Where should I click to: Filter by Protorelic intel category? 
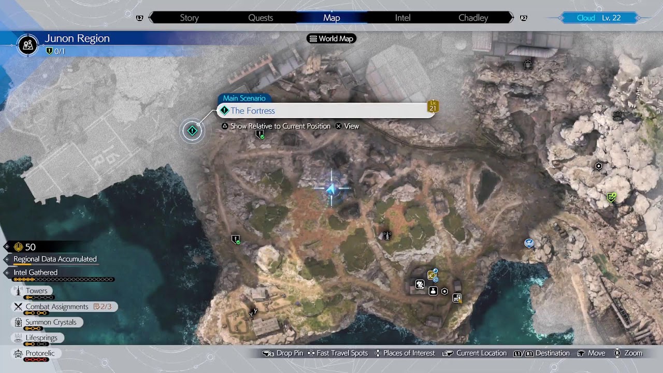tap(35, 353)
